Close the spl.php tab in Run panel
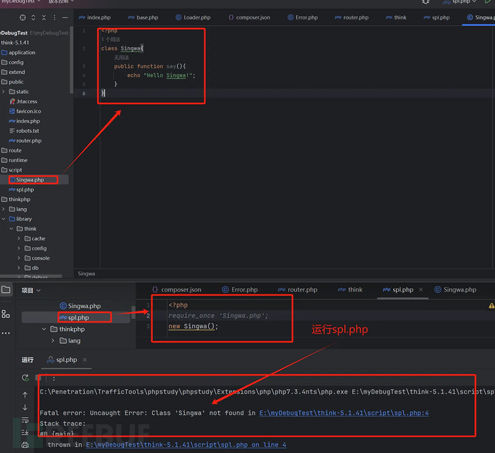 [83, 360]
